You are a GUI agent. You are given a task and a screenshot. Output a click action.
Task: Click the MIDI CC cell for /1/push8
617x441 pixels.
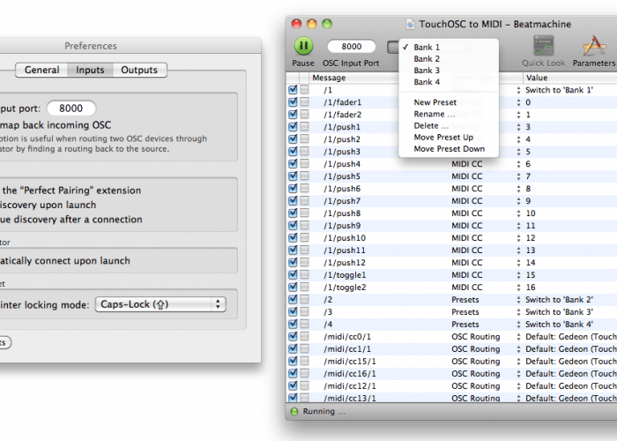(x=466, y=213)
